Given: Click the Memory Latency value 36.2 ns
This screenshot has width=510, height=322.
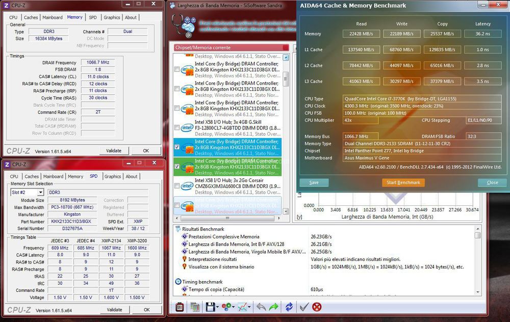Looking at the screenshot, I should (x=482, y=34).
